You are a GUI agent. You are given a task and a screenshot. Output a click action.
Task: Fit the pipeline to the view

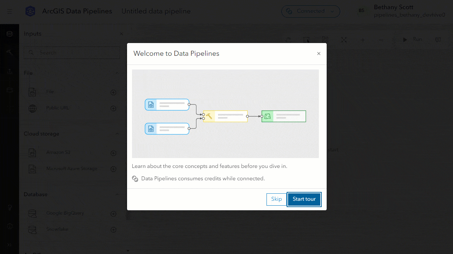point(344,40)
